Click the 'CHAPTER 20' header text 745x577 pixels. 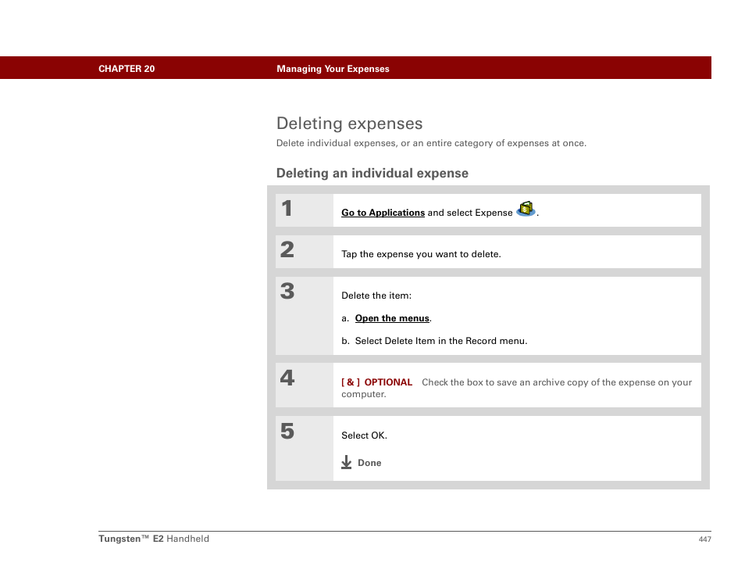(x=127, y=69)
